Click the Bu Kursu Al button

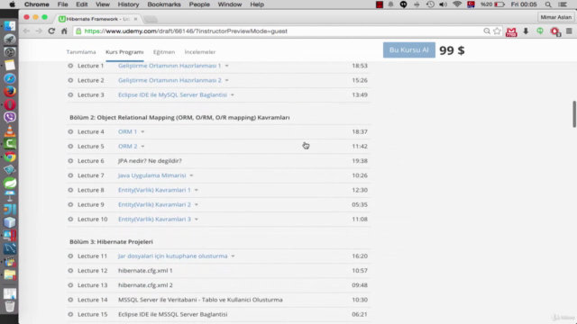408,50
